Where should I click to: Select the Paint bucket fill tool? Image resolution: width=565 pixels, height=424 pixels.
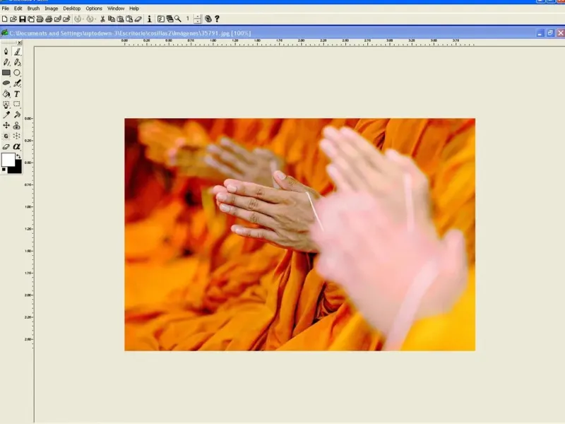6,94
